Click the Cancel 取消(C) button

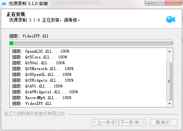click(x=164, y=122)
